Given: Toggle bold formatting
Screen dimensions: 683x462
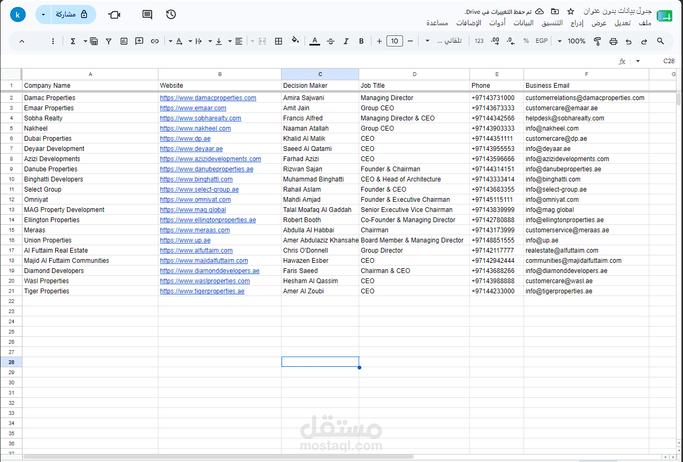Looking at the screenshot, I should 361,41.
